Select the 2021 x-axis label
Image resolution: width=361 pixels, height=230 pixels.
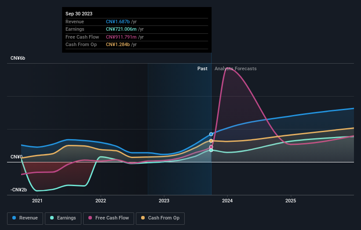pyautogui.click(x=37, y=201)
